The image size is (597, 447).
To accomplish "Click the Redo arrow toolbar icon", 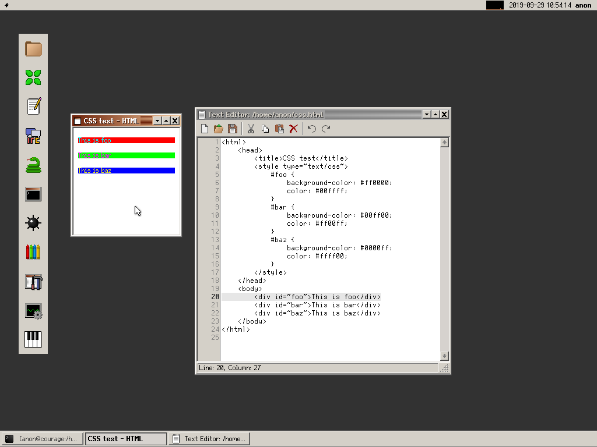I will [326, 129].
